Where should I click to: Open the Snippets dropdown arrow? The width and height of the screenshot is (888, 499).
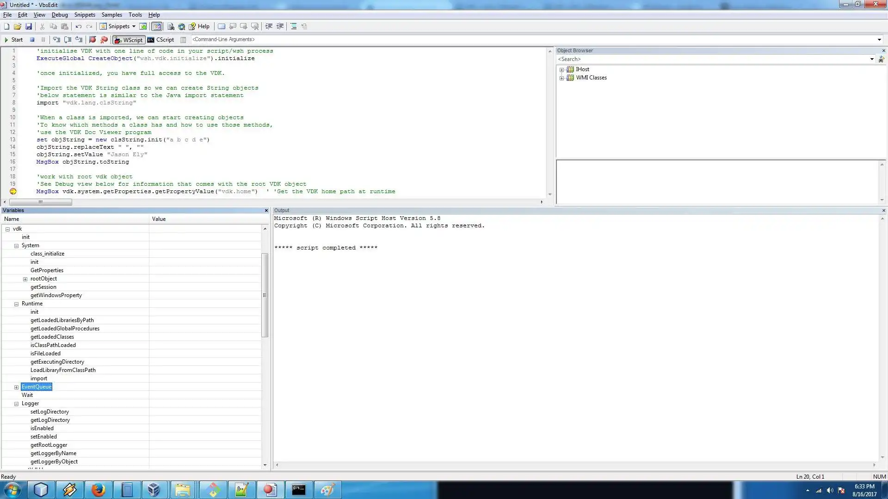tap(134, 26)
